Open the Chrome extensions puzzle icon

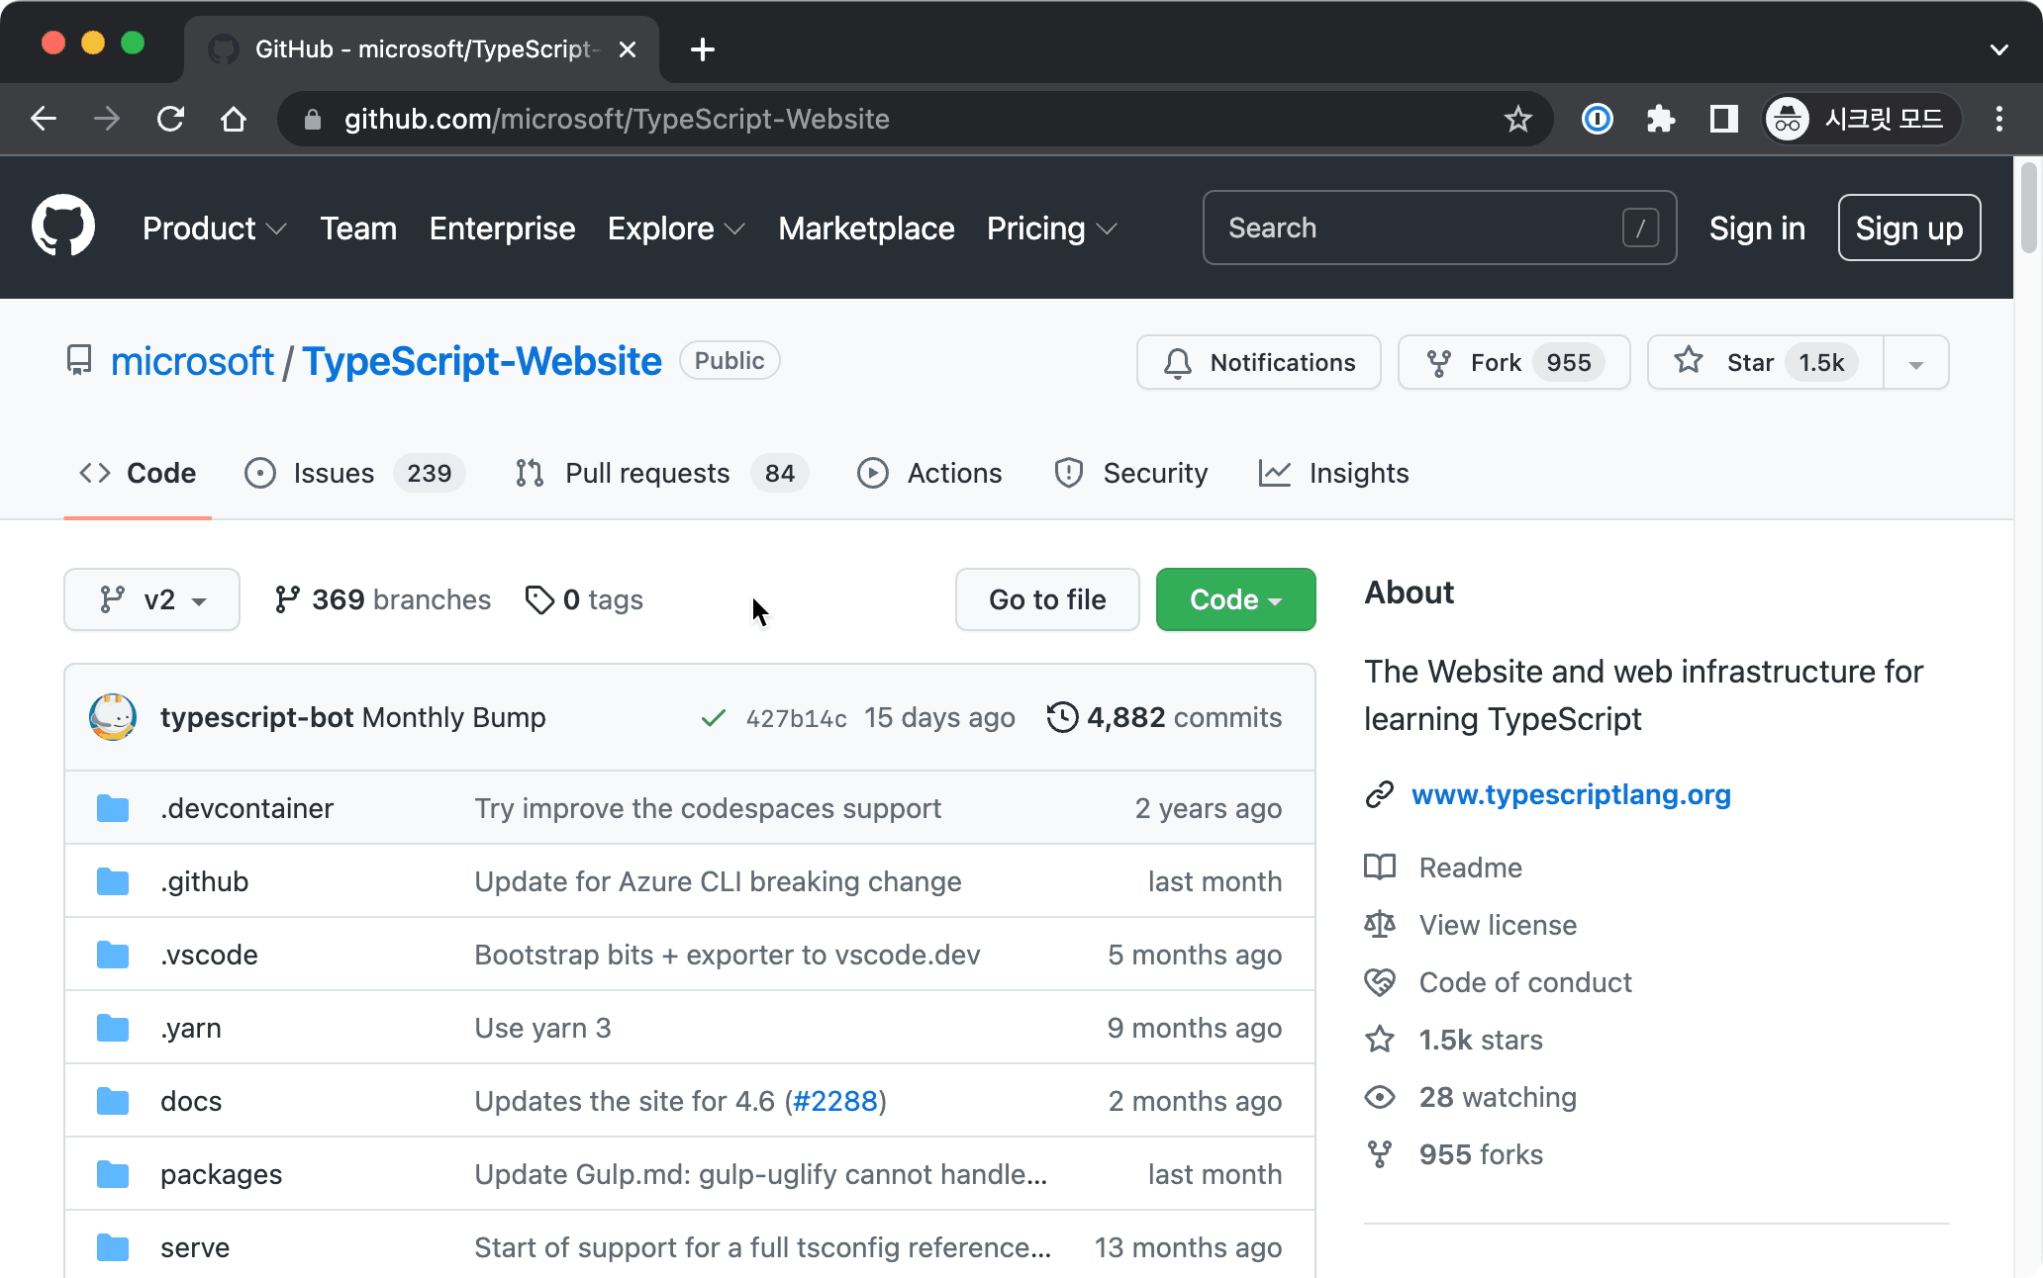tap(1660, 120)
